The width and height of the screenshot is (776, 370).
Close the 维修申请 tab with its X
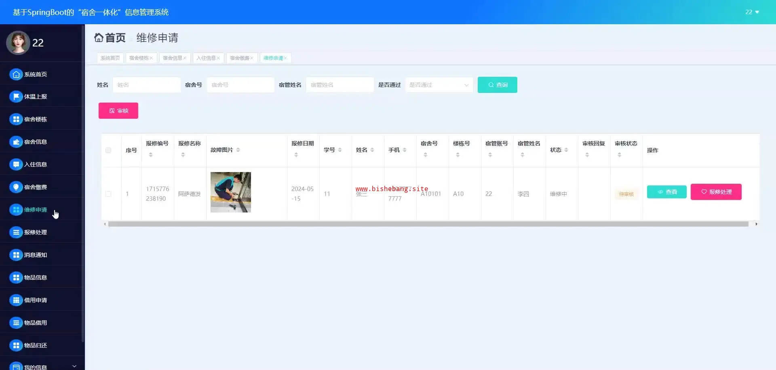[285, 58]
